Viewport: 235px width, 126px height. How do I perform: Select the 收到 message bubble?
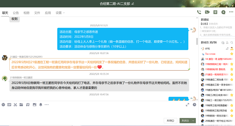click(14, 19)
